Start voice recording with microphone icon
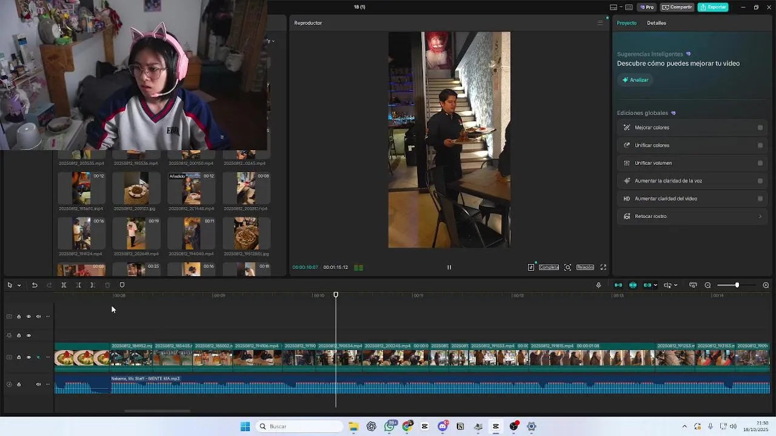The image size is (776, 436). tap(598, 285)
